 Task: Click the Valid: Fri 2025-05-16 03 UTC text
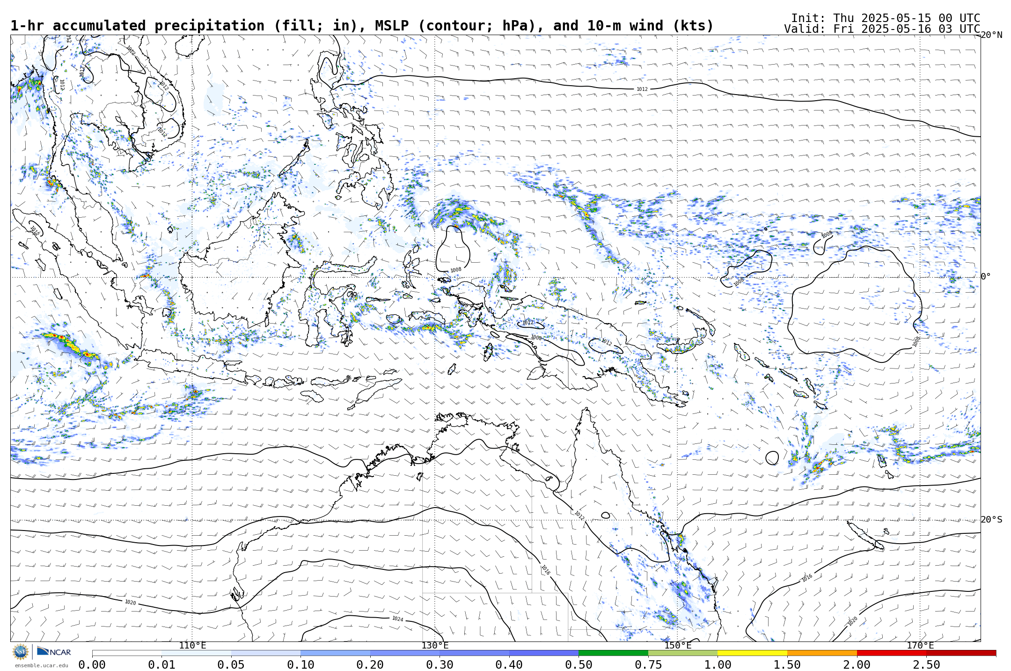[882, 29]
